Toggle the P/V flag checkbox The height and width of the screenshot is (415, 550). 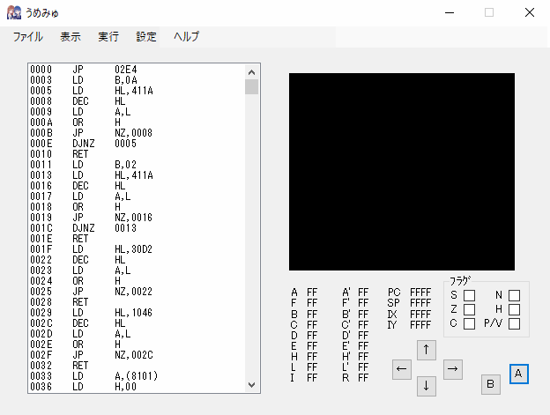[514, 323]
